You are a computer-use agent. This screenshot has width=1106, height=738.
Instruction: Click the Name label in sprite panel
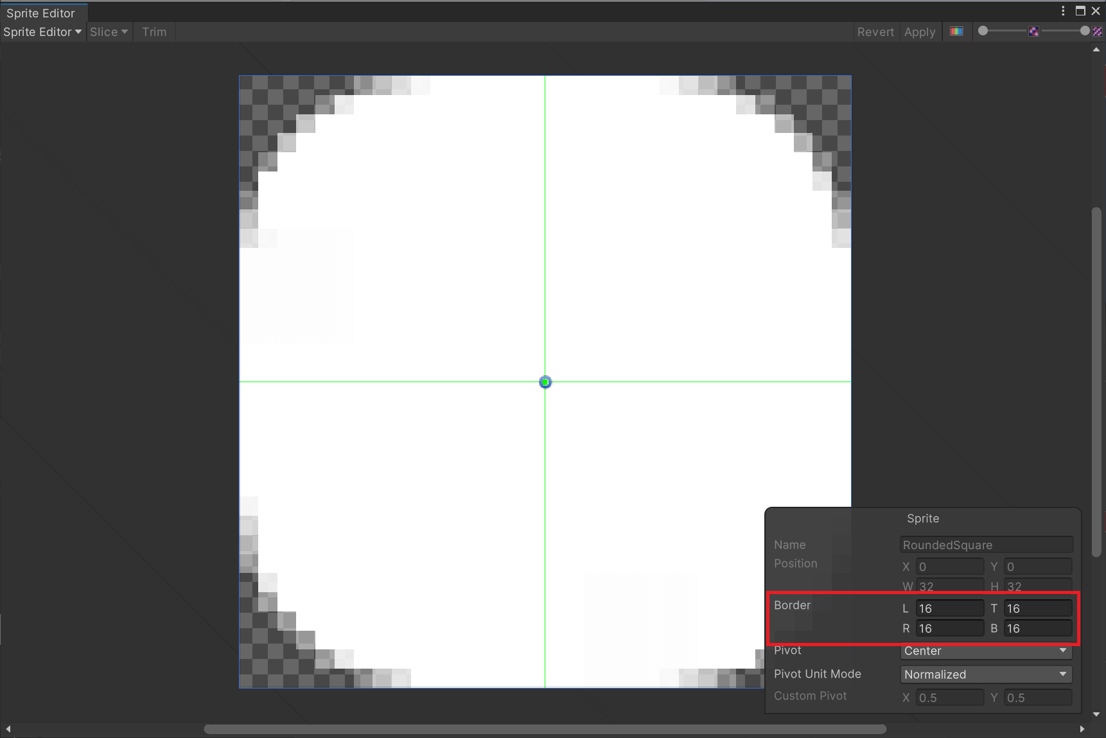(x=789, y=545)
